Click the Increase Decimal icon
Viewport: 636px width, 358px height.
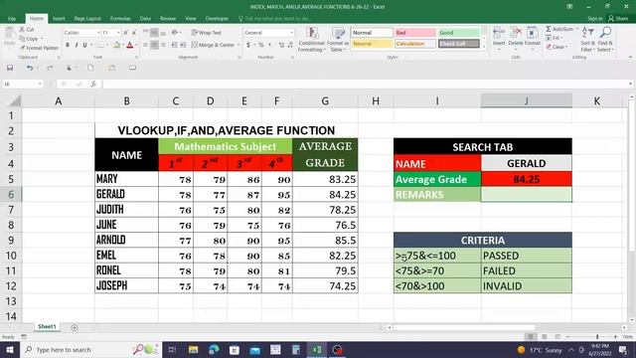[281, 45]
